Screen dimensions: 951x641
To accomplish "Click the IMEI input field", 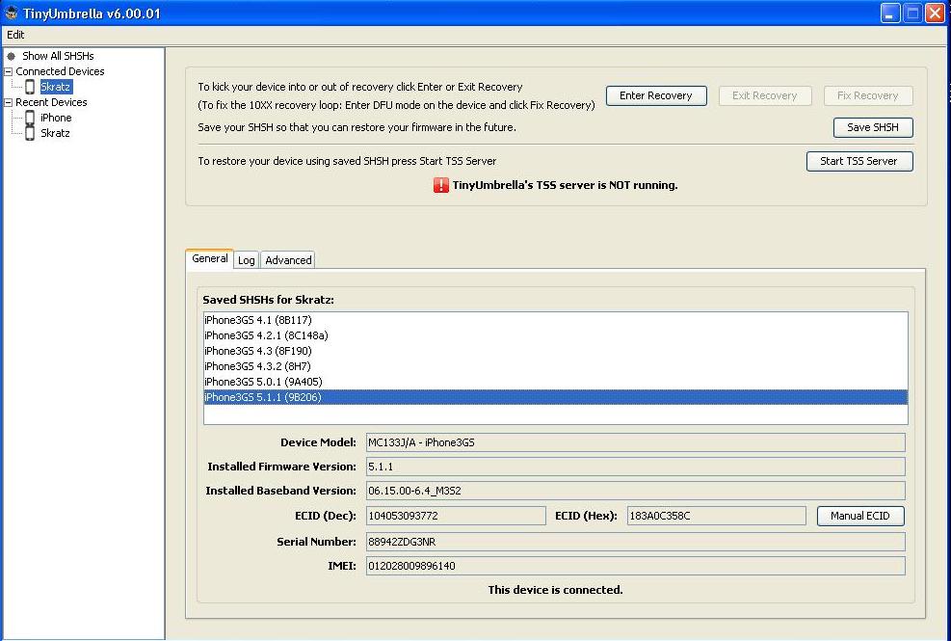I will tap(635, 566).
